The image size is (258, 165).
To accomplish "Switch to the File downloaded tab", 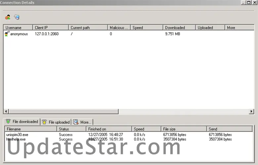I will (x=22, y=122).
